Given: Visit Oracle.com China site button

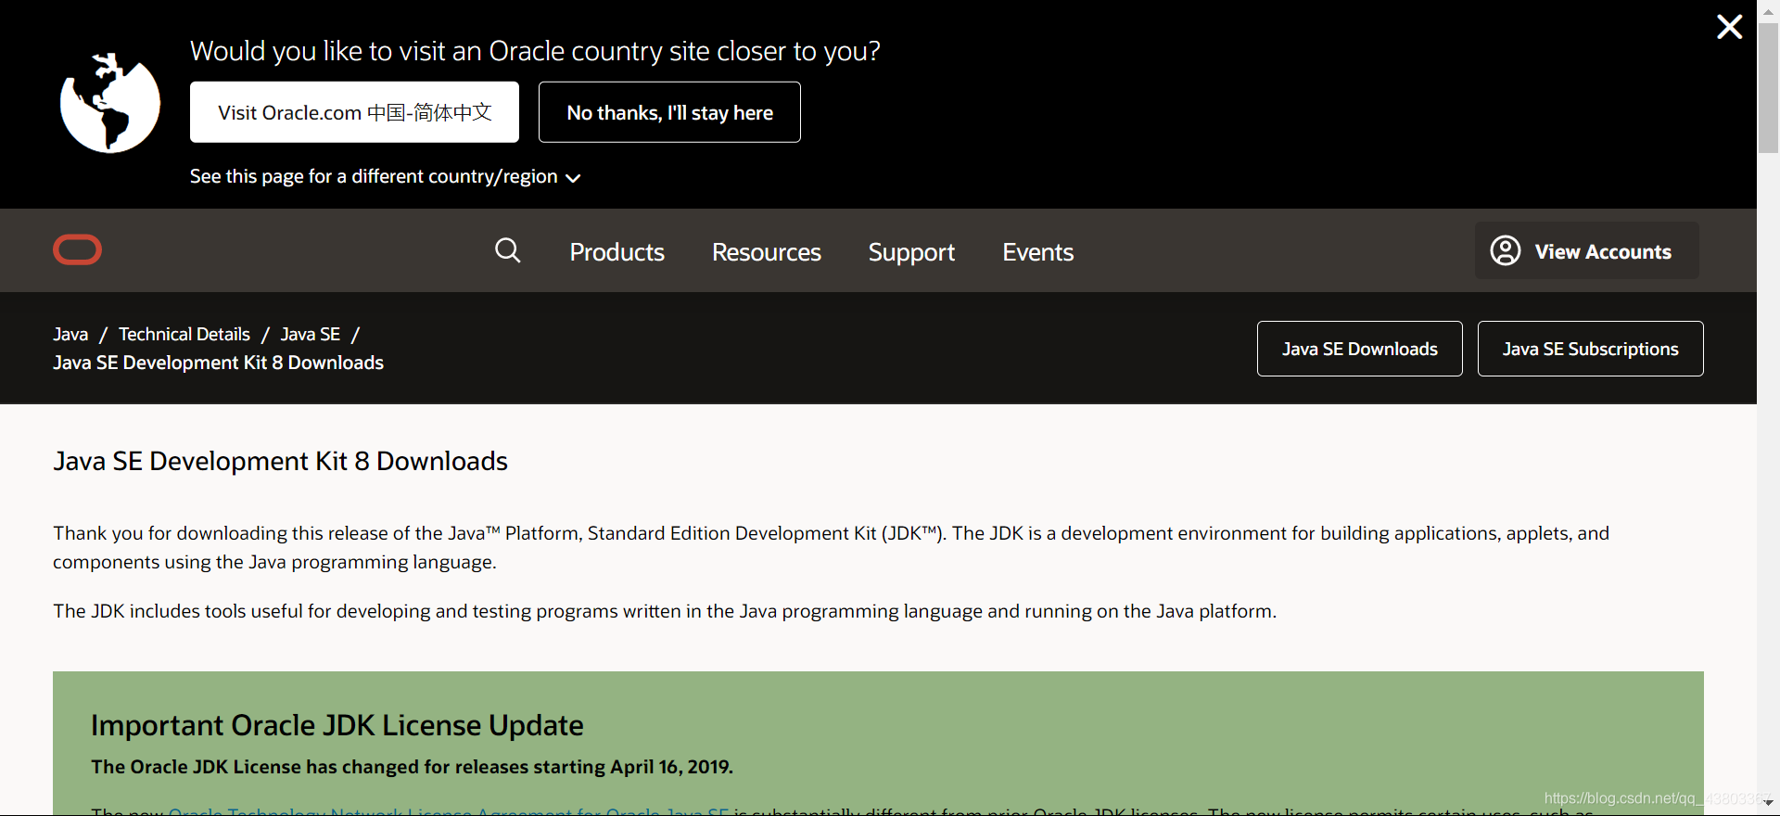Looking at the screenshot, I should pos(354,112).
